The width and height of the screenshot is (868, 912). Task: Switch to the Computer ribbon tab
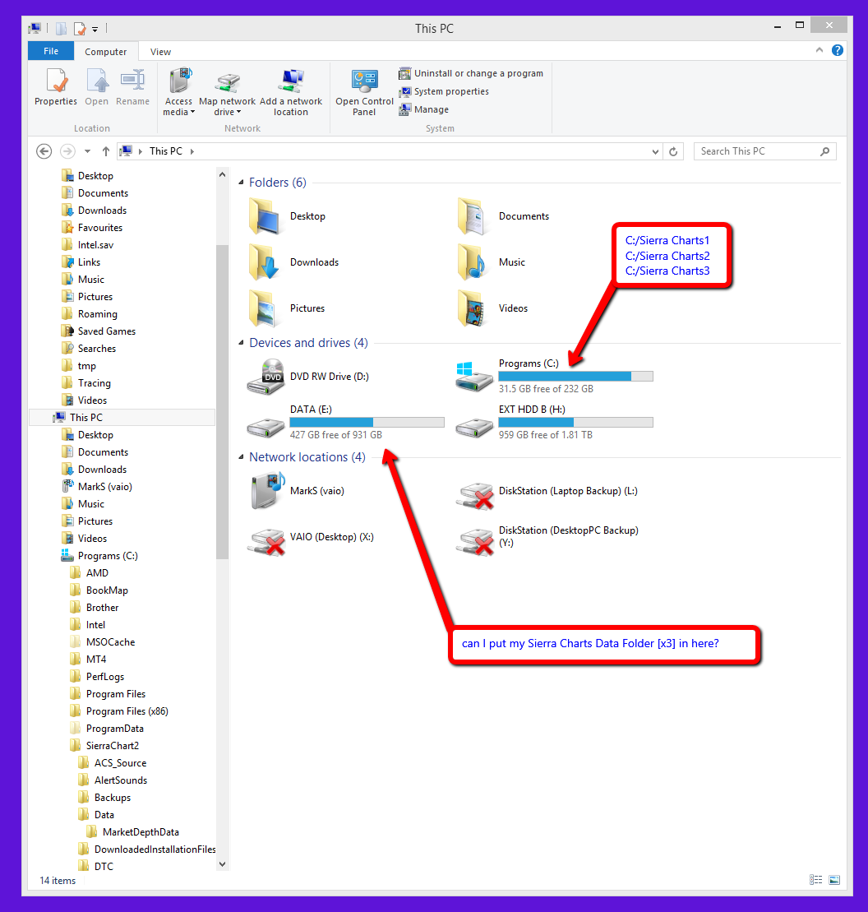(x=106, y=52)
